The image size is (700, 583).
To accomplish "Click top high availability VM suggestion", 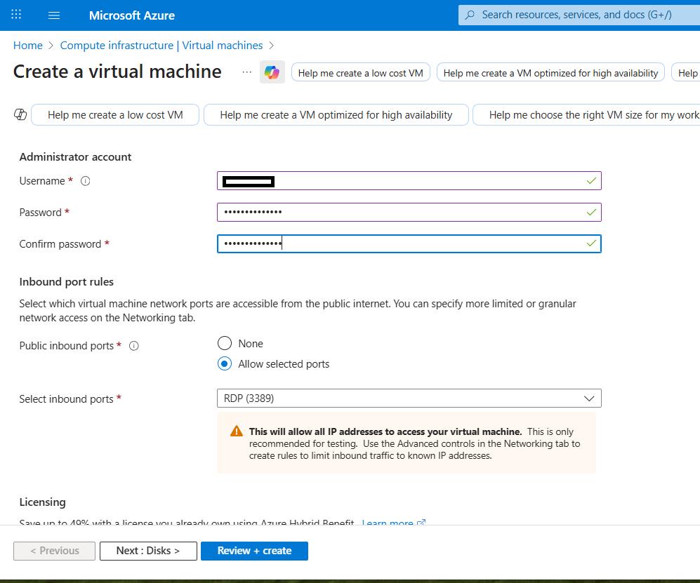I will (x=550, y=73).
